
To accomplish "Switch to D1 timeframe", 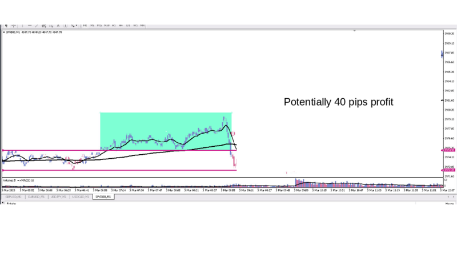I will 128,26.
